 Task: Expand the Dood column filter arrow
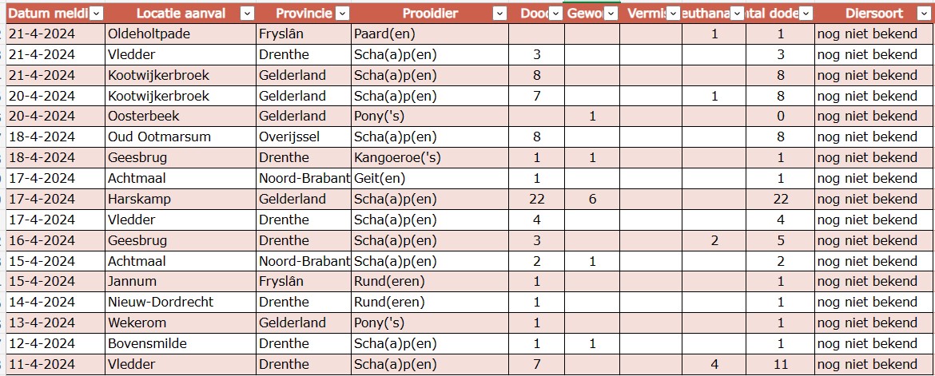pos(555,14)
